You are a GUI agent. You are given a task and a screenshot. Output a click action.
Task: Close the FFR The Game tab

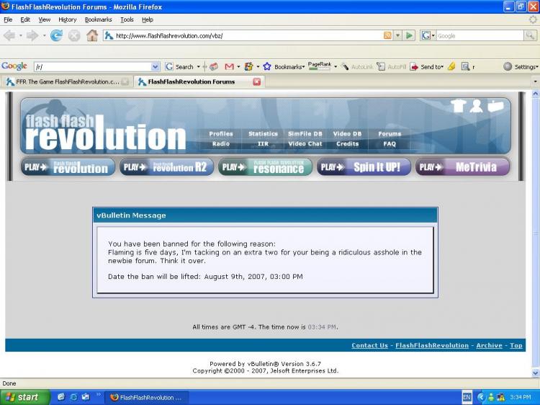coord(125,81)
